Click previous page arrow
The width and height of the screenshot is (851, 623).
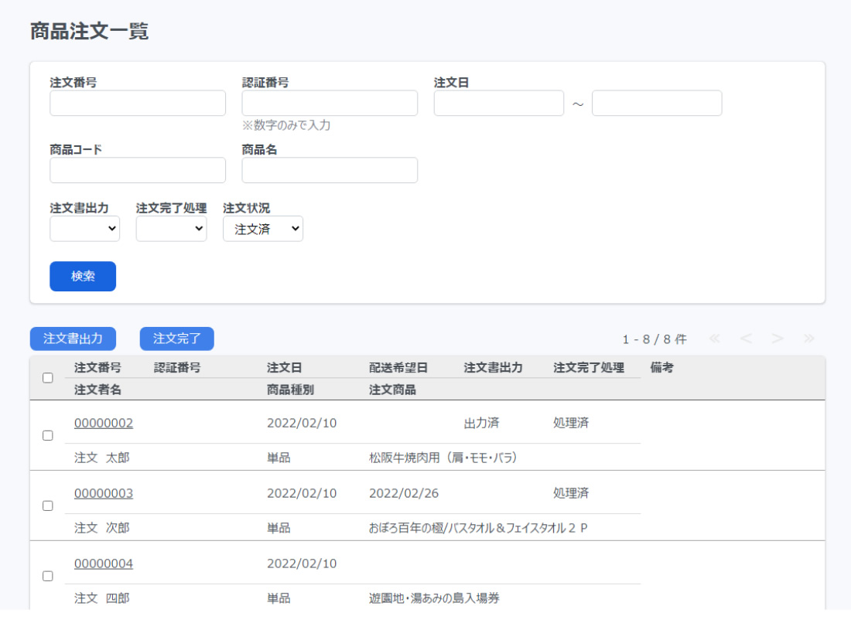[746, 339]
